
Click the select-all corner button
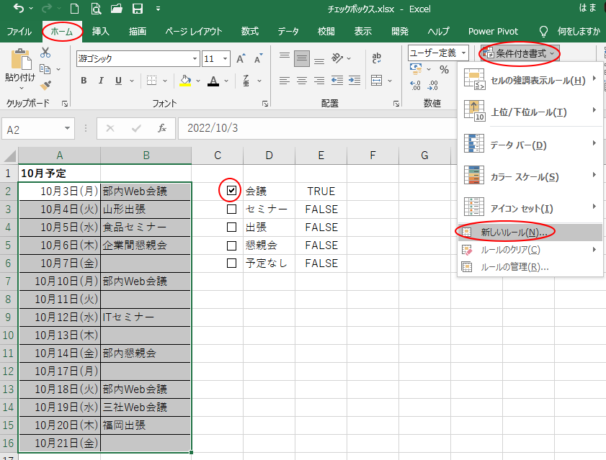click(x=9, y=155)
